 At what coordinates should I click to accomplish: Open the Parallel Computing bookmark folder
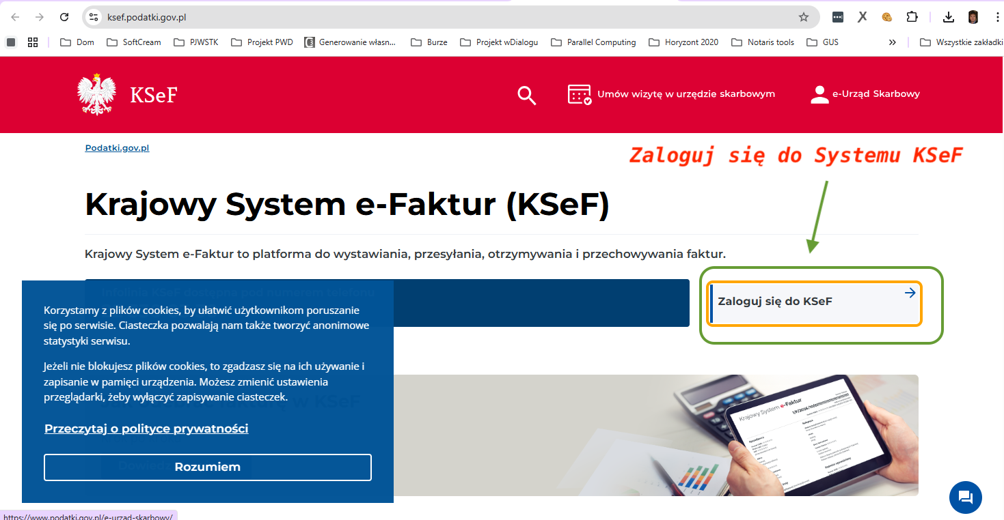[593, 42]
